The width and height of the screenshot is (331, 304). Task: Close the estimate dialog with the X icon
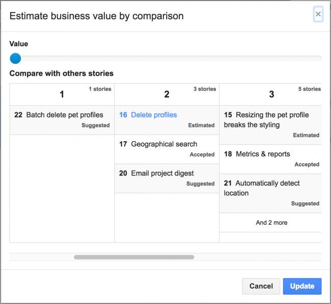pos(318,14)
